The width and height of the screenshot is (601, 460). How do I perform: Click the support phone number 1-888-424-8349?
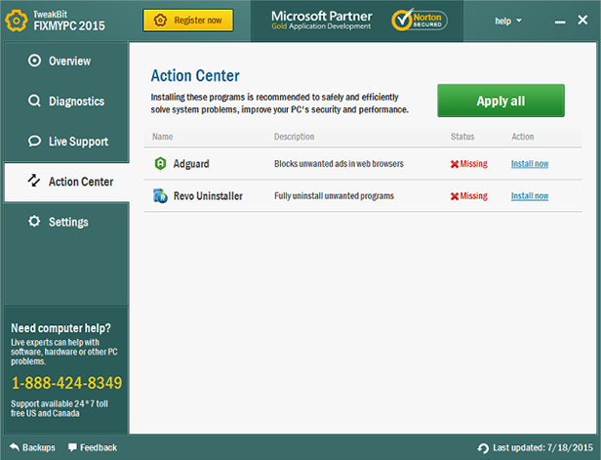[x=66, y=383]
